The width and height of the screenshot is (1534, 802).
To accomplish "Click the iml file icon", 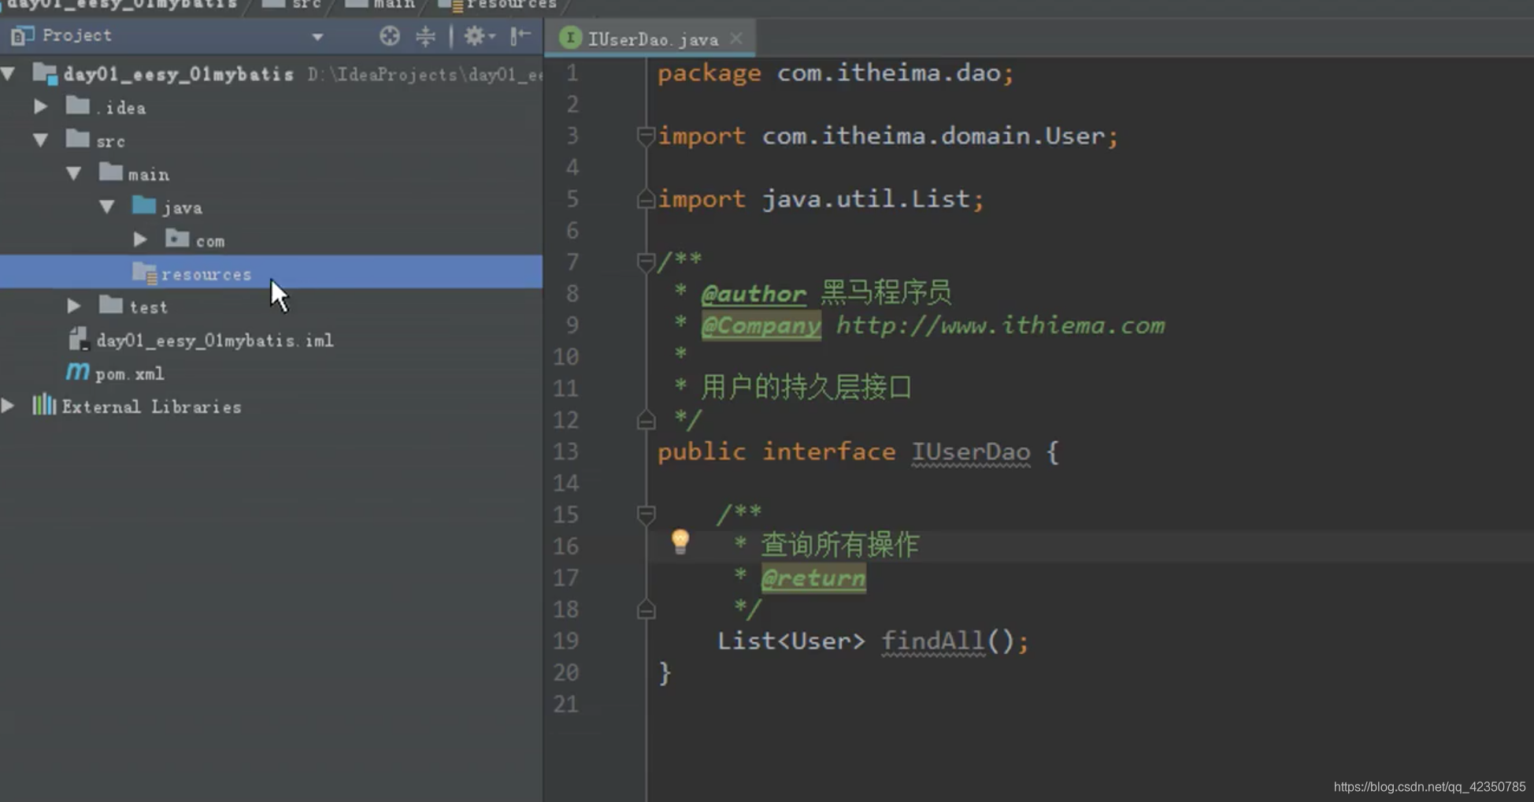I will [x=78, y=339].
